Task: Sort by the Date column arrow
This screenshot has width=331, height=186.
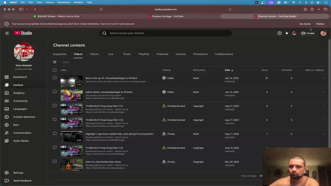Action: 232,70
